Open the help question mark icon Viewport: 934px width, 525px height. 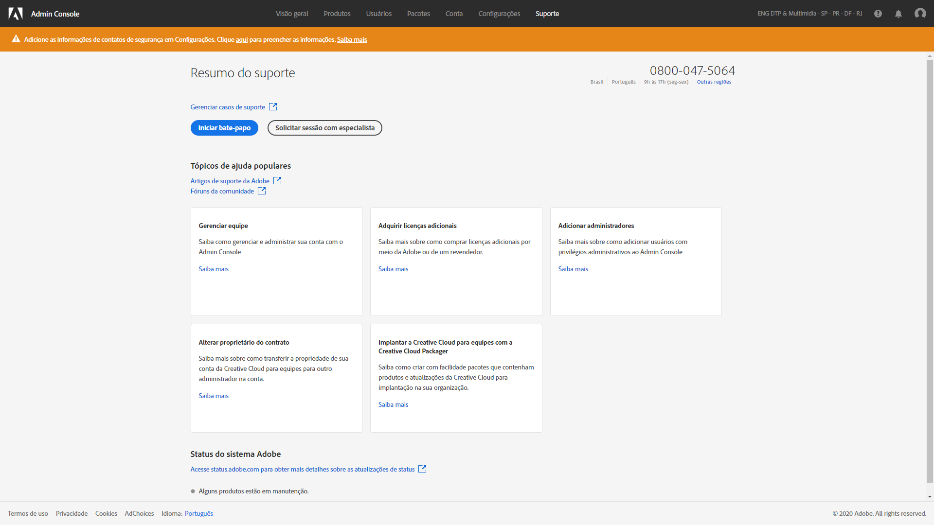(x=878, y=14)
